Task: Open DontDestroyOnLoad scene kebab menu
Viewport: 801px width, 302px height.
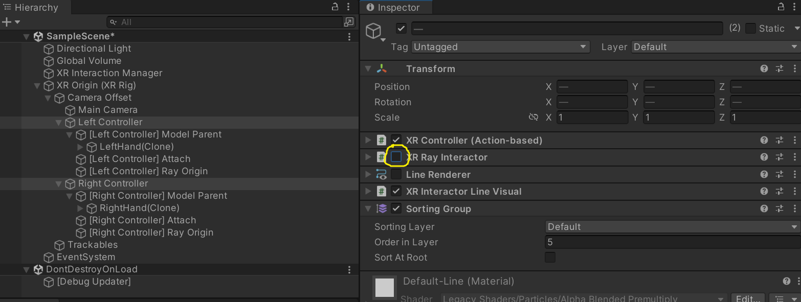Action: pos(349,269)
